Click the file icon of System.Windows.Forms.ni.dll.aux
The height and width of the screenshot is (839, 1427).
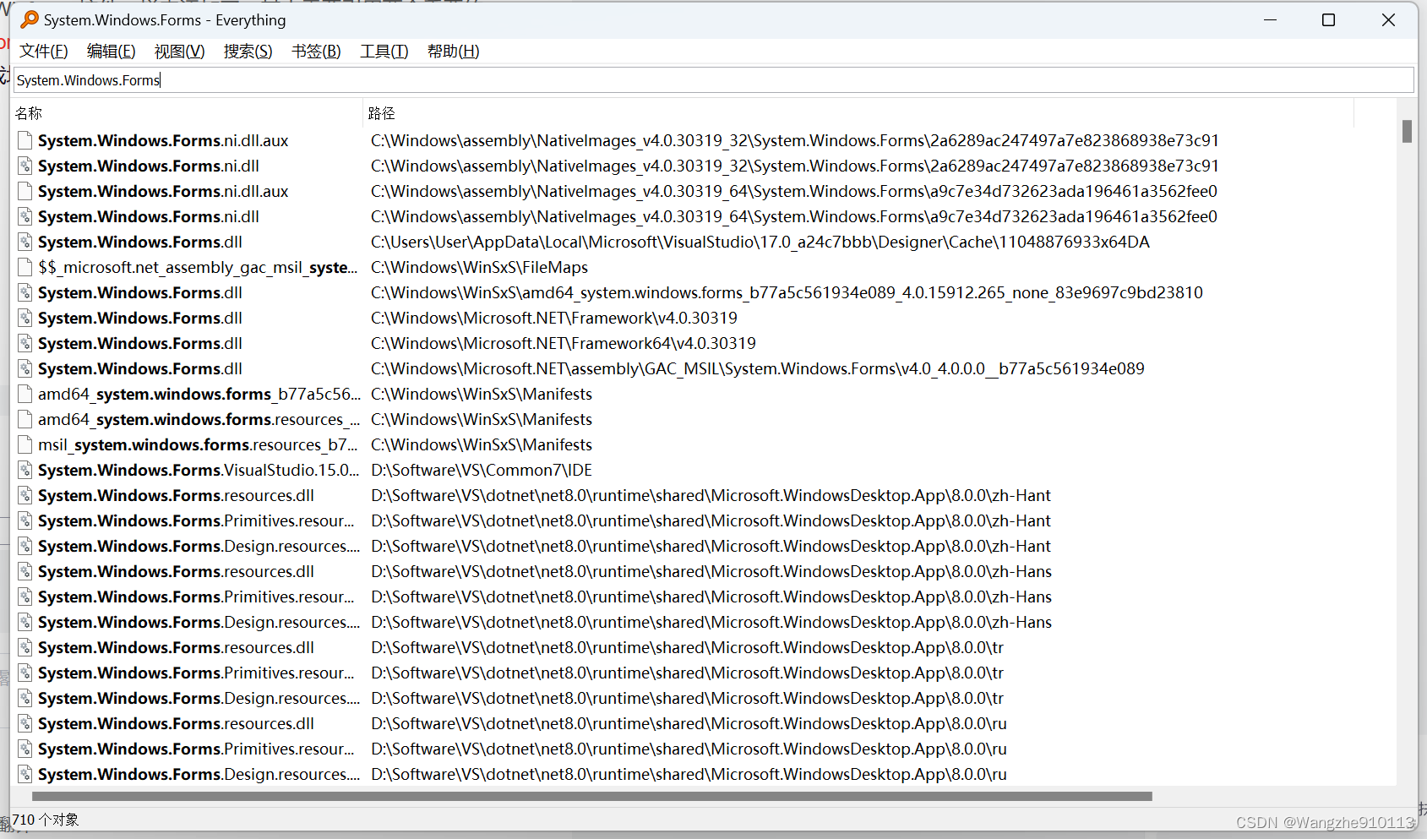(x=25, y=140)
